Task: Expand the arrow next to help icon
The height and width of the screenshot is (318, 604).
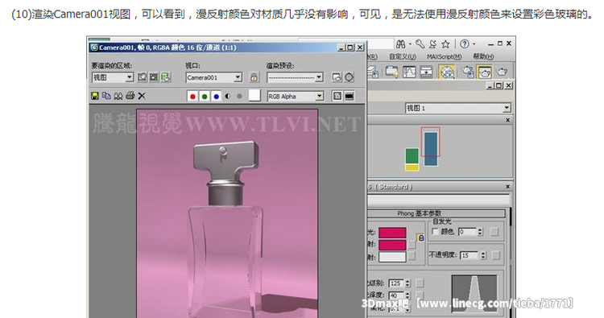Action: pos(474,44)
